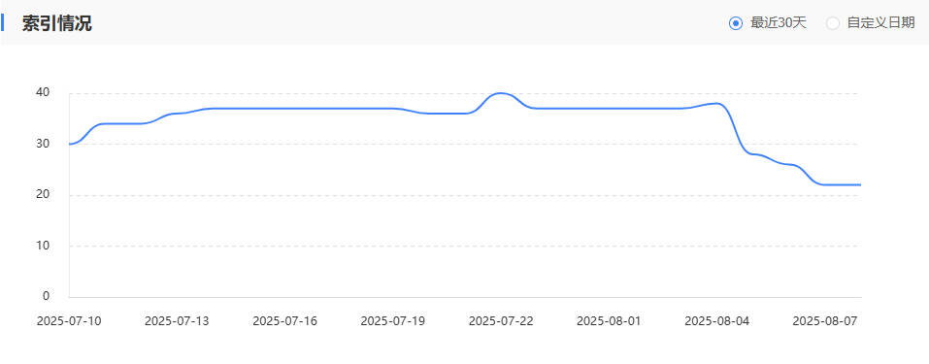Click the line's flat end near 22

842,185
